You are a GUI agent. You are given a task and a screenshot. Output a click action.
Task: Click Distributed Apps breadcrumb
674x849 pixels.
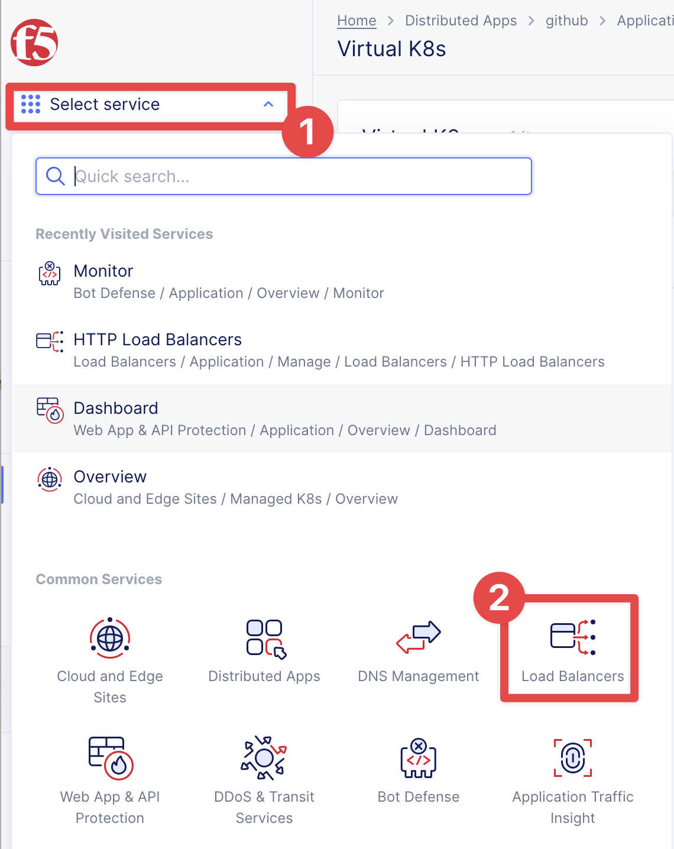461,21
